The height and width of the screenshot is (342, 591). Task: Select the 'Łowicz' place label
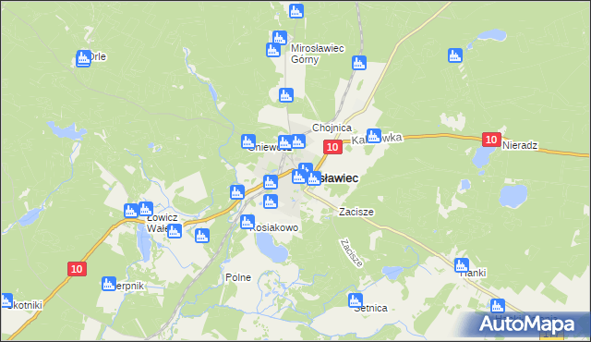163,217
